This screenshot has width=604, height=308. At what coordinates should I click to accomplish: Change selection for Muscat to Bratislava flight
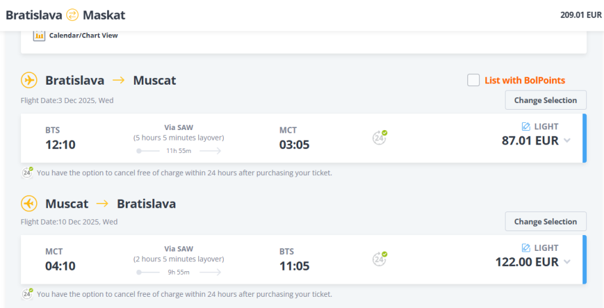[x=545, y=221]
